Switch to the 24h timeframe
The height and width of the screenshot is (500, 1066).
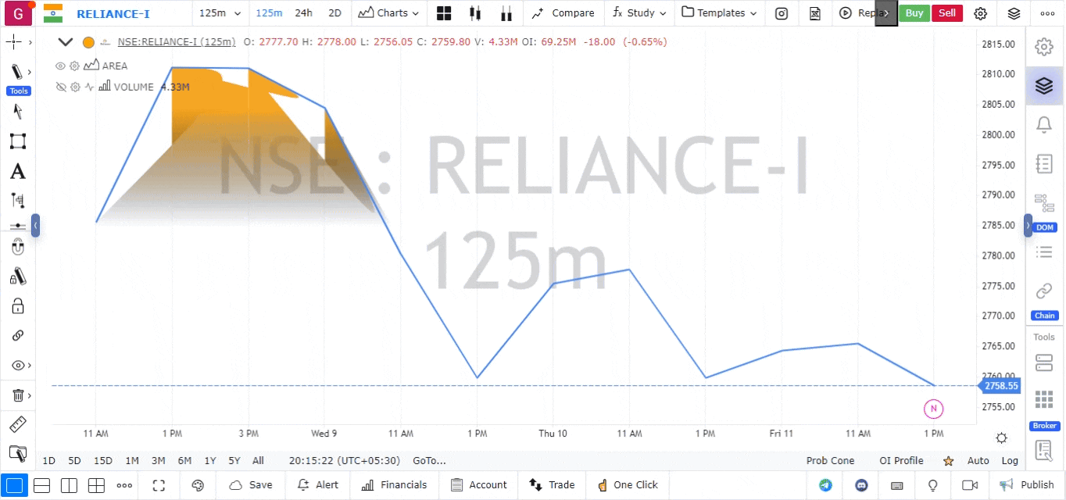pos(303,13)
